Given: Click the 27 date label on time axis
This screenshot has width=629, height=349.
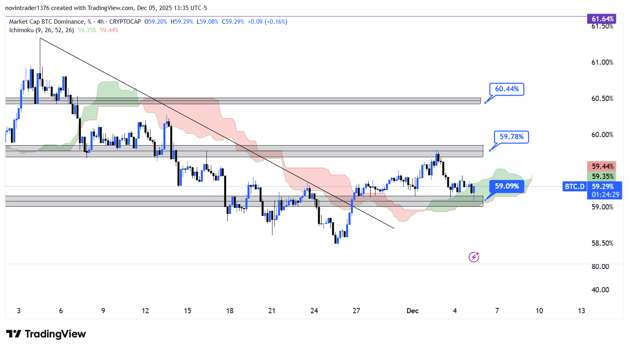Looking at the screenshot, I should coord(356,311).
